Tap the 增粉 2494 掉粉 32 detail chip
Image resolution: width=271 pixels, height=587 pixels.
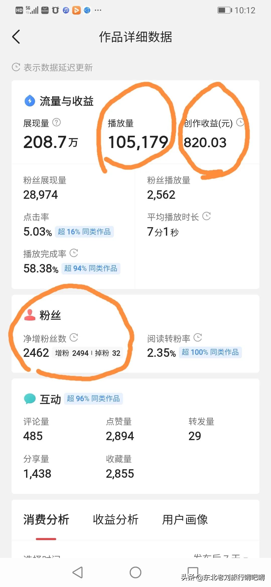coord(88,353)
